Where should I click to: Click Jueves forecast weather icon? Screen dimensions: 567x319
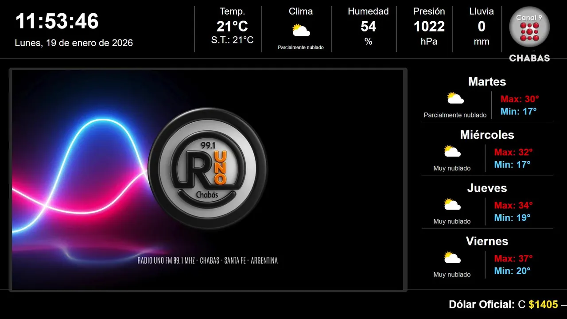click(x=452, y=204)
